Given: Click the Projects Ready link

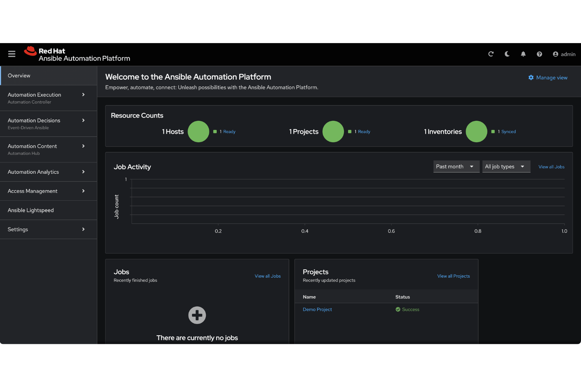Looking at the screenshot, I should [x=364, y=132].
